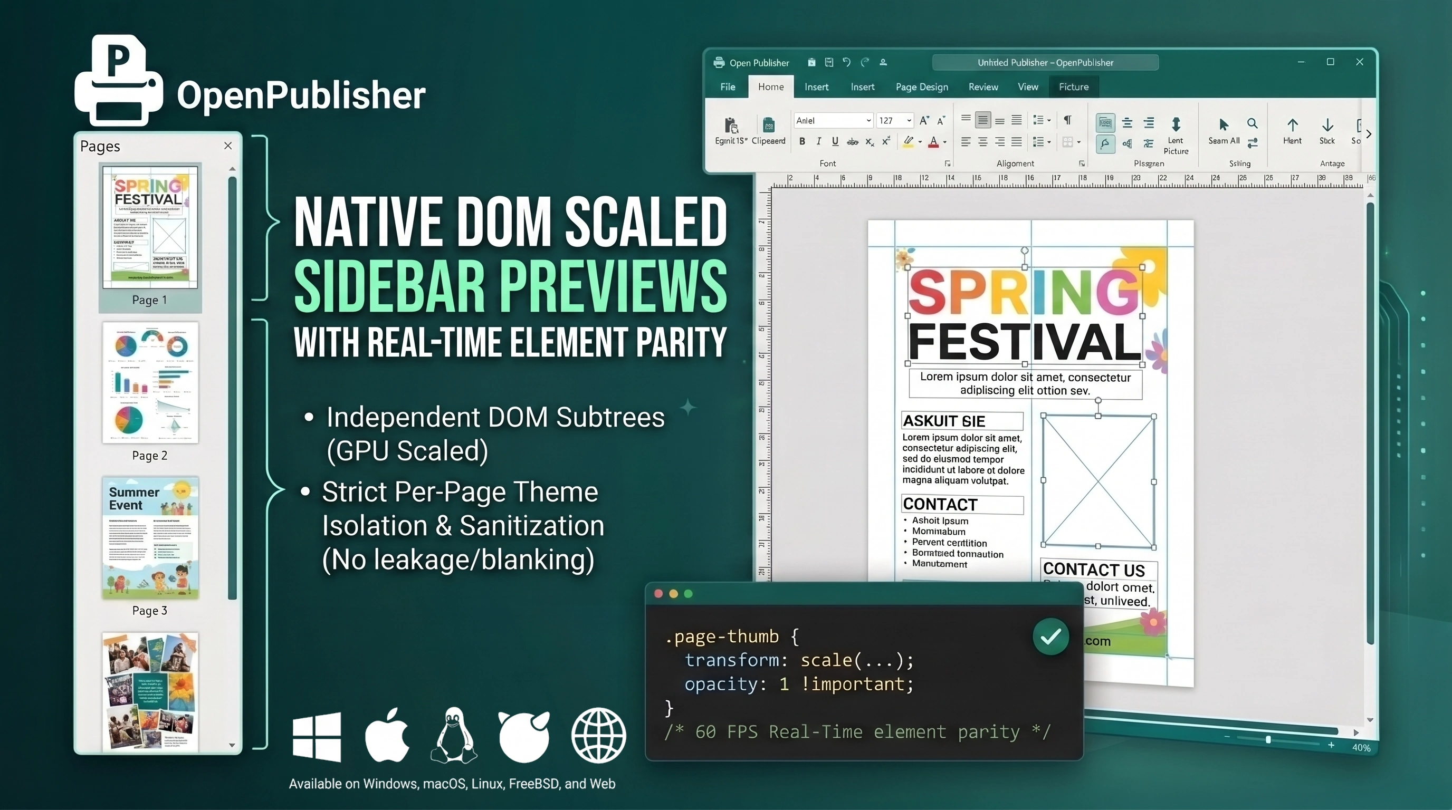Click the Hlent up arrow icon

coord(1293,125)
